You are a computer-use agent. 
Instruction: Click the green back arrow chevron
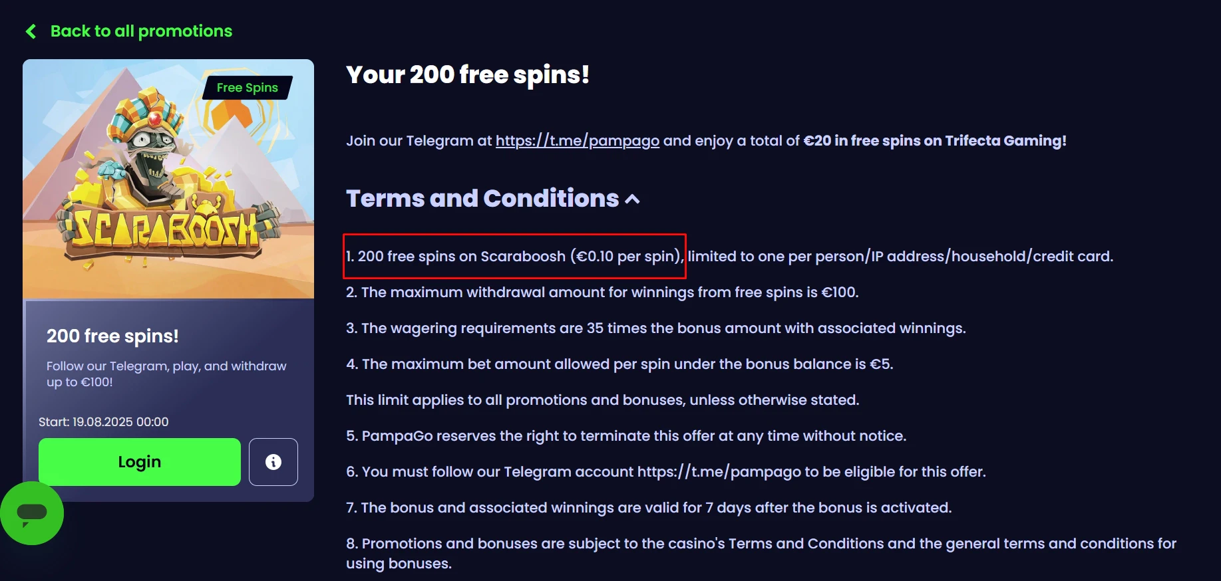click(31, 31)
